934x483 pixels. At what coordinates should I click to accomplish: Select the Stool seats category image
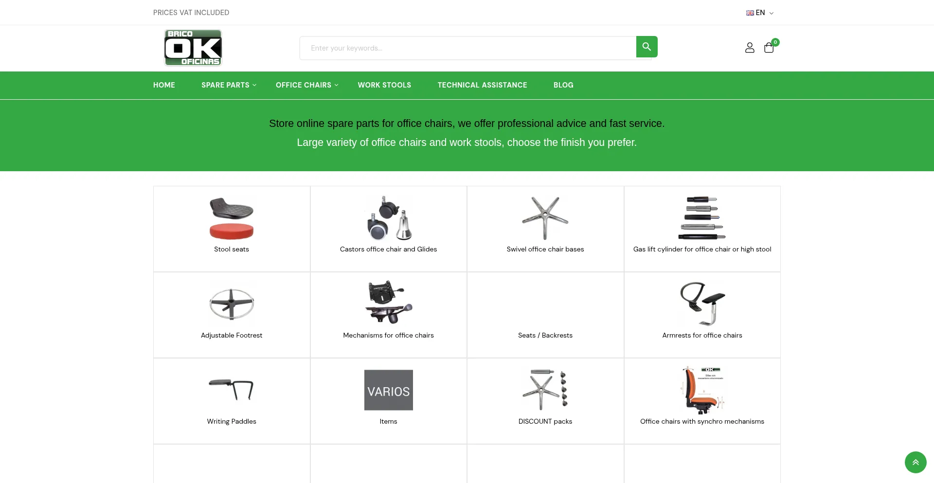[232, 218]
